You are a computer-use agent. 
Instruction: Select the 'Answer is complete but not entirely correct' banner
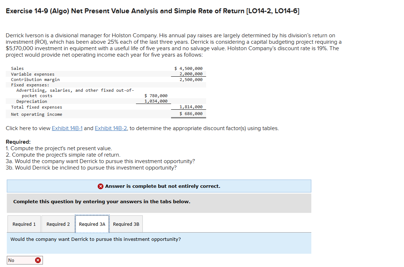(x=159, y=186)
